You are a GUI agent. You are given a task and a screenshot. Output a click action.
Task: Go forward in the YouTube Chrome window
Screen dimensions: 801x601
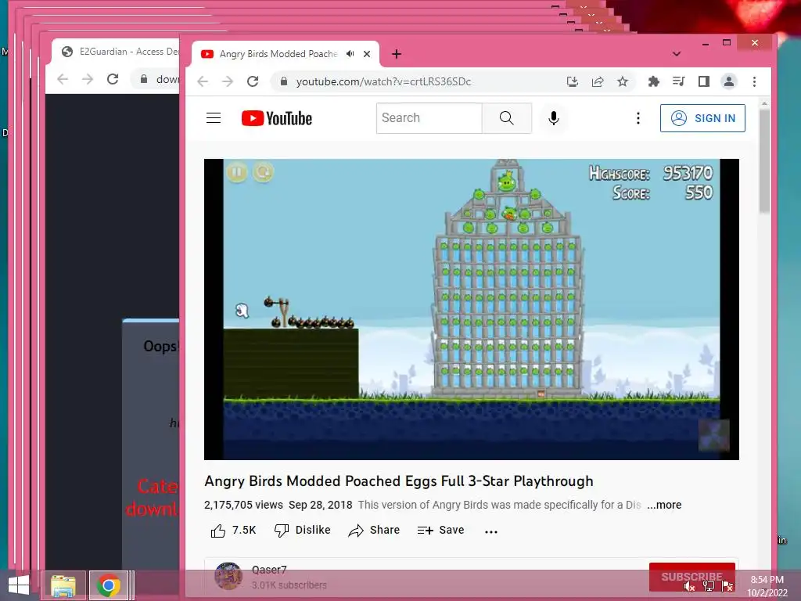(x=228, y=81)
